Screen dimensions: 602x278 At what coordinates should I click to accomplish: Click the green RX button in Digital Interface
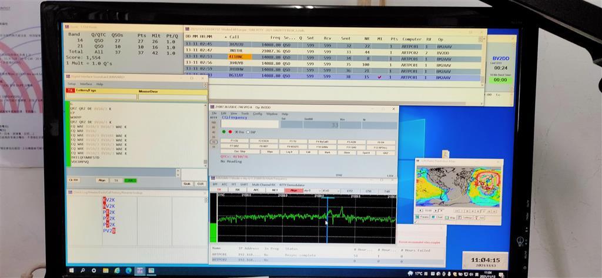tap(130, 180)
